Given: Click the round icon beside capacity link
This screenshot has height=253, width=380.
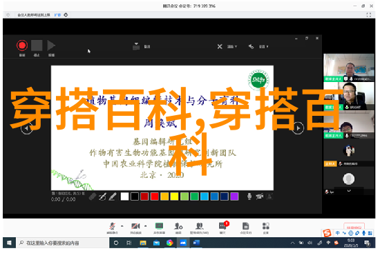Looking at the screenshot, I should [66, 14].
